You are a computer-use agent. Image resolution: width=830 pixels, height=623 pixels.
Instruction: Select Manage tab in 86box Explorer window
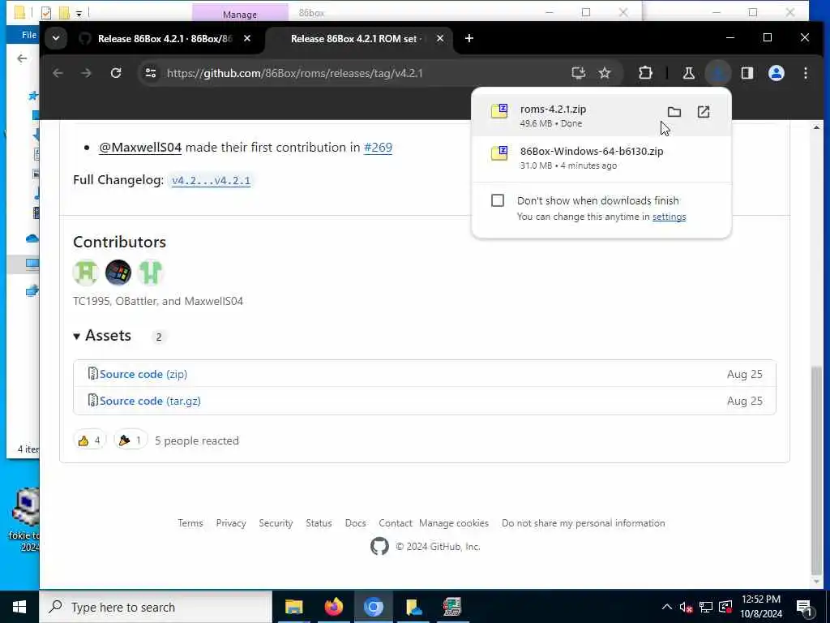click(240, 15)
